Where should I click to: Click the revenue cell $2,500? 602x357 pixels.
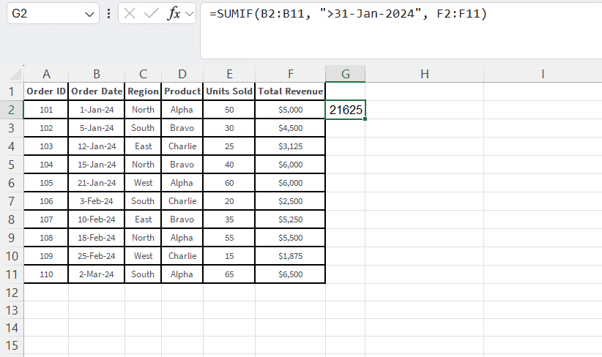tap(290, 201)
